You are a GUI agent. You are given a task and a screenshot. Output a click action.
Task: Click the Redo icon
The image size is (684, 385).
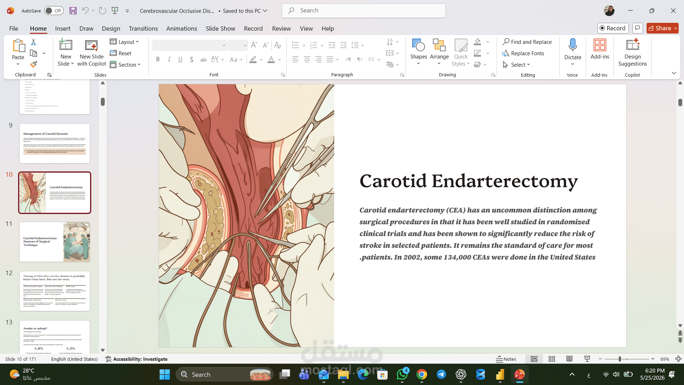[x=103, y=11]
